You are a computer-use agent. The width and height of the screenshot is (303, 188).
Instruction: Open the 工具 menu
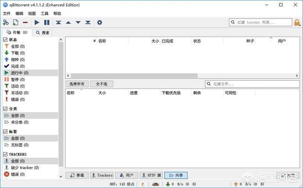pyautogui.click(x=45, y=14)
